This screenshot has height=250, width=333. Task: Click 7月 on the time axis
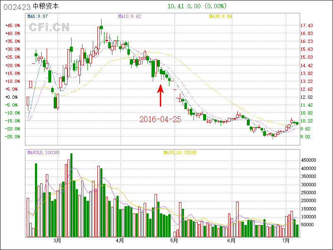[x=286, y=240]
